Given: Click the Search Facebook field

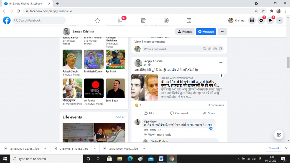Looking at the screenshot, I should click(39, 20).
